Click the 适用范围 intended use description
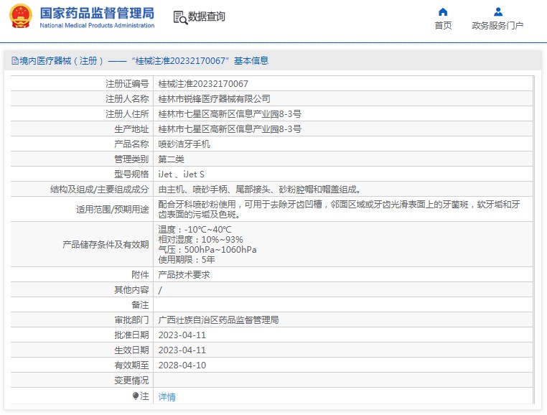Screen dimensions: 547x415 tap(339, 209)
